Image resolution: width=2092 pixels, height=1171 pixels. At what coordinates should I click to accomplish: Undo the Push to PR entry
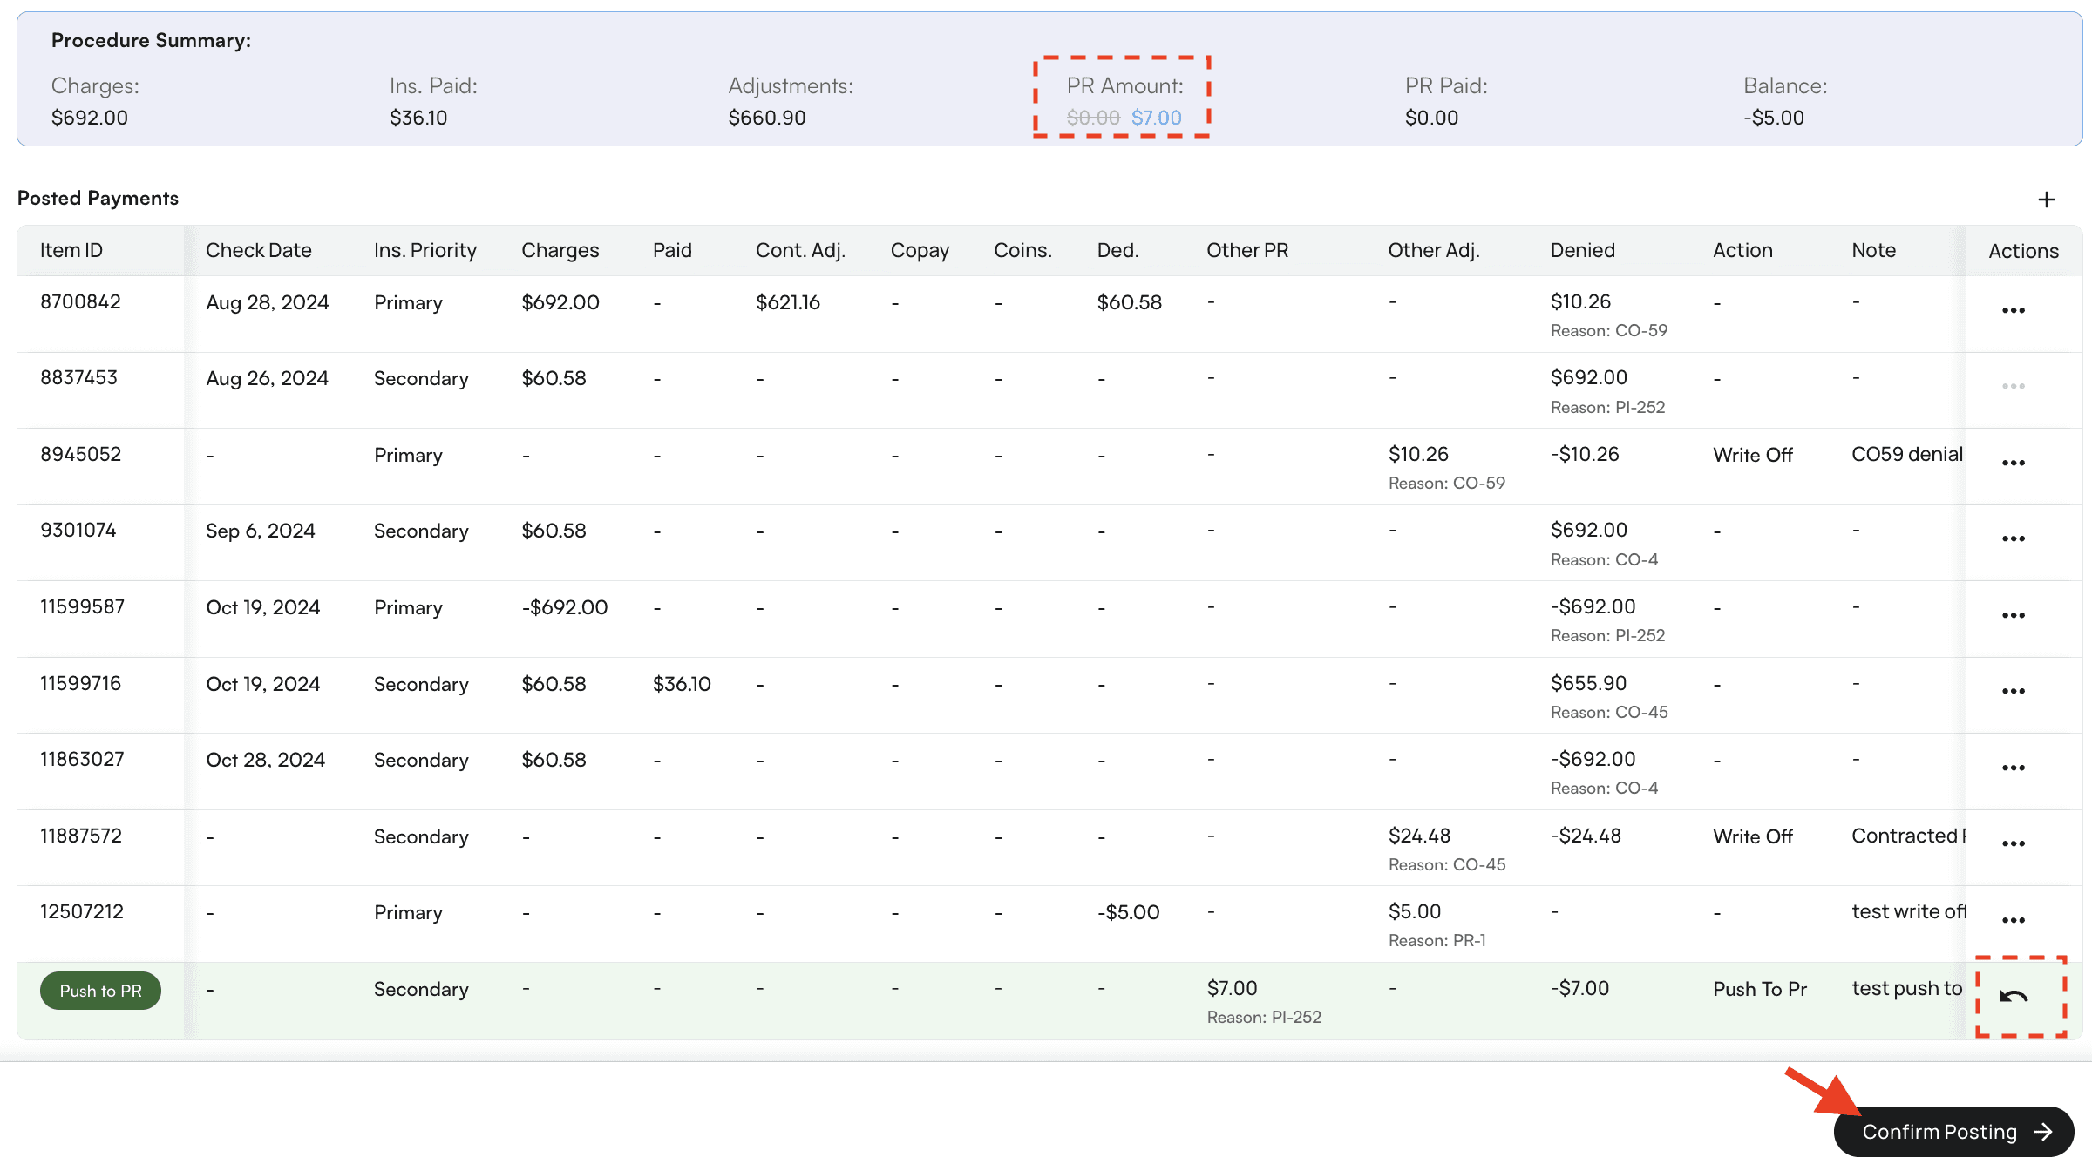click(x=2014, y=996)
